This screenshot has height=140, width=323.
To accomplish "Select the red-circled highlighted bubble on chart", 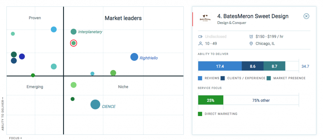I will [x=73, y=43].
